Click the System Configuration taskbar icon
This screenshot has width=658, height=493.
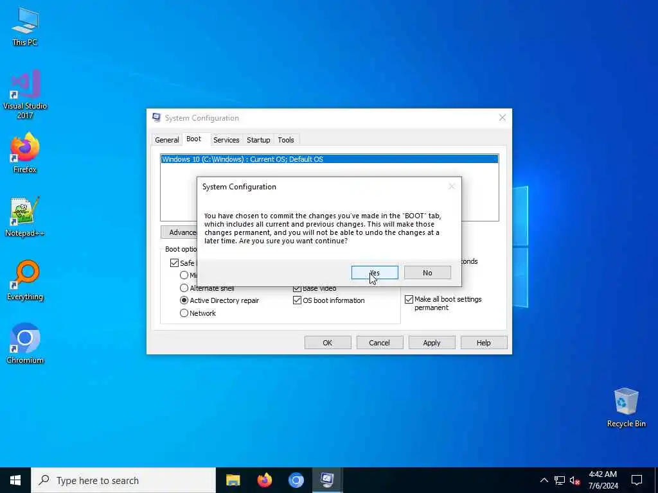point(327,480)
